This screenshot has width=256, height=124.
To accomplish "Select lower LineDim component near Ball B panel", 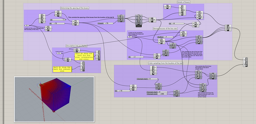I will click(83, 66).
